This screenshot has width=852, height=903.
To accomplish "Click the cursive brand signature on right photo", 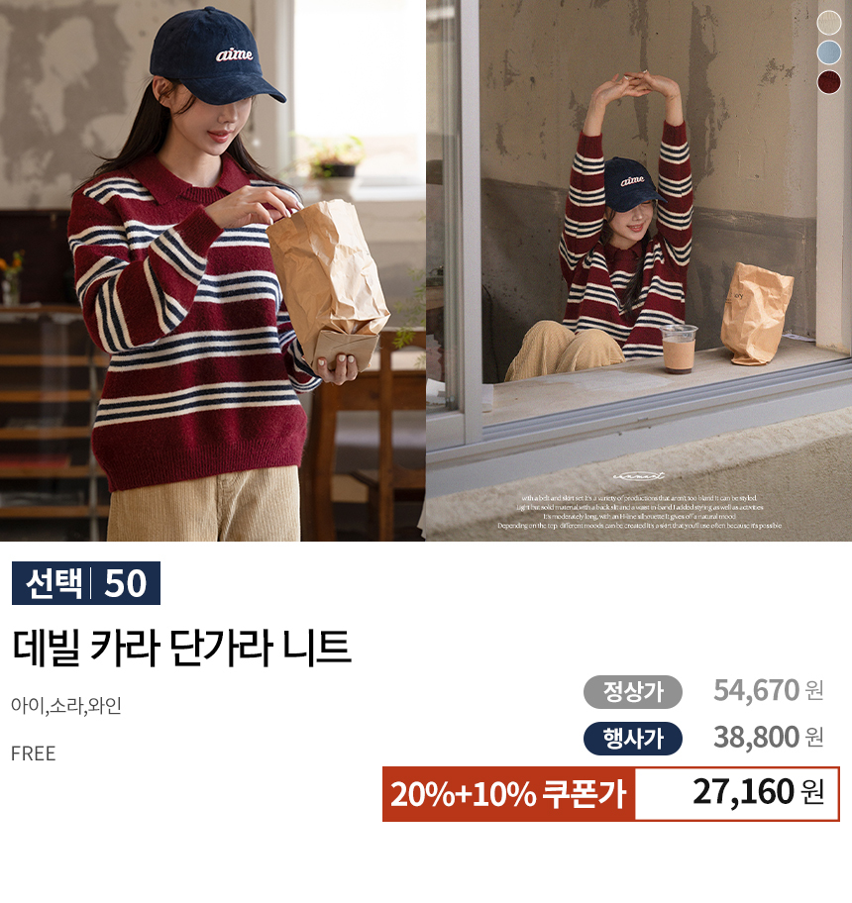I will pyautogui.click(x=638, y=475).
